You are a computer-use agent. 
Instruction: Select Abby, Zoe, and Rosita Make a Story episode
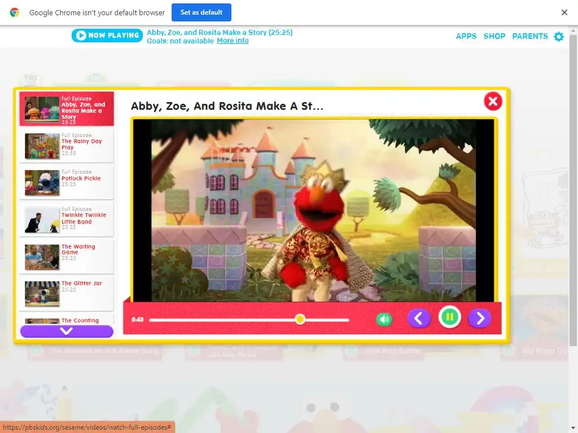67,109
